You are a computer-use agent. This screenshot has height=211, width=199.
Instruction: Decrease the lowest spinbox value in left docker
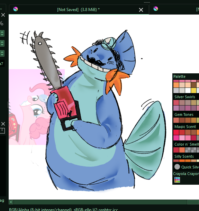point(2,55)
